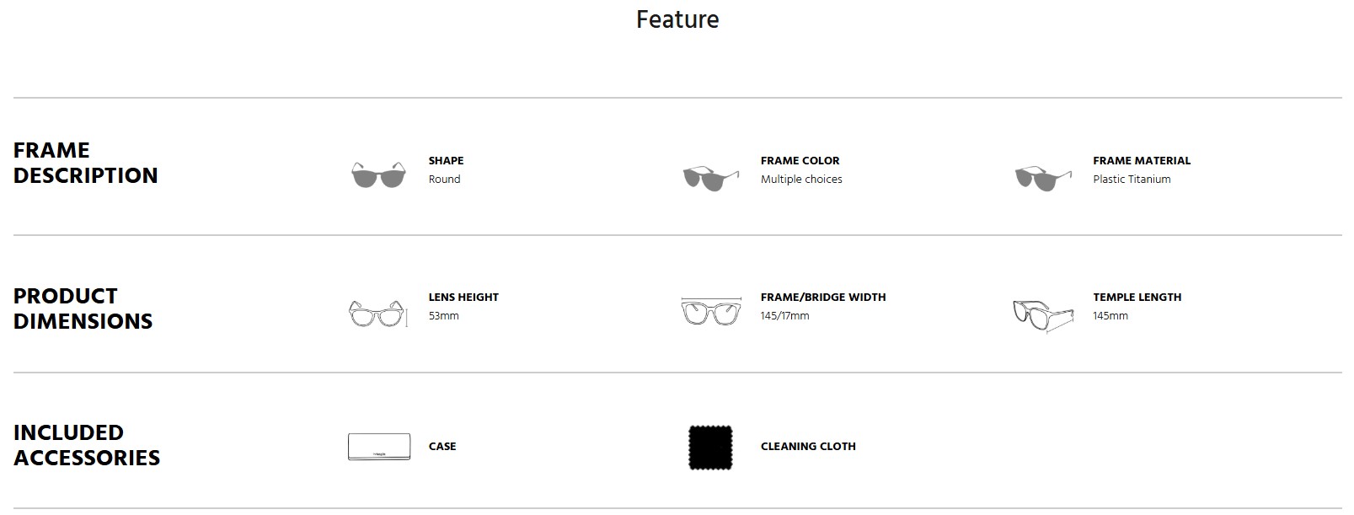This screenshot has width=1354, height=515.
Task: Click the frame material sunglasses icon
Action: [1043, 178]
